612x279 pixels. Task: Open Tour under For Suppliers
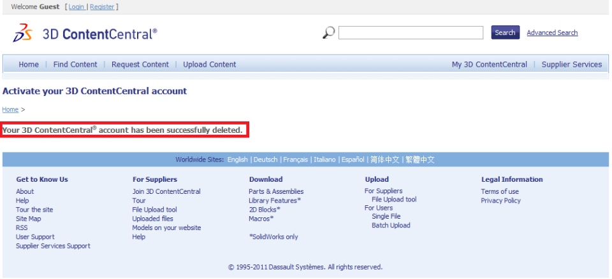pyautogui.click(x=139, y=200)
